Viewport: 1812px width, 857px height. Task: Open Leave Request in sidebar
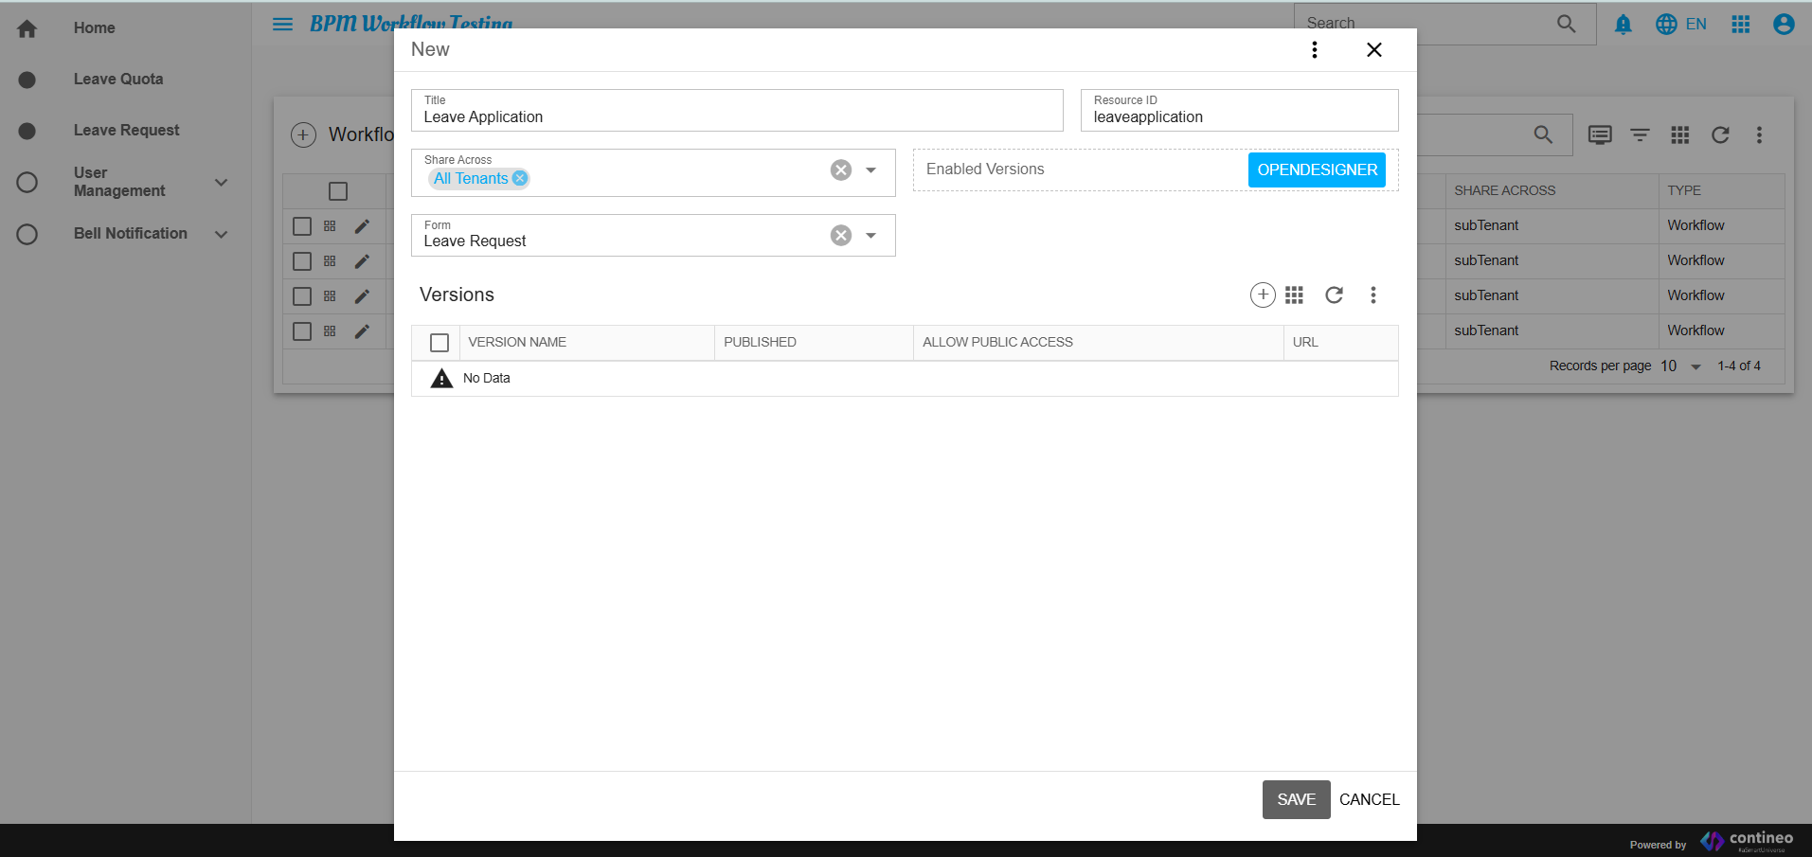(x=126, y=131)
